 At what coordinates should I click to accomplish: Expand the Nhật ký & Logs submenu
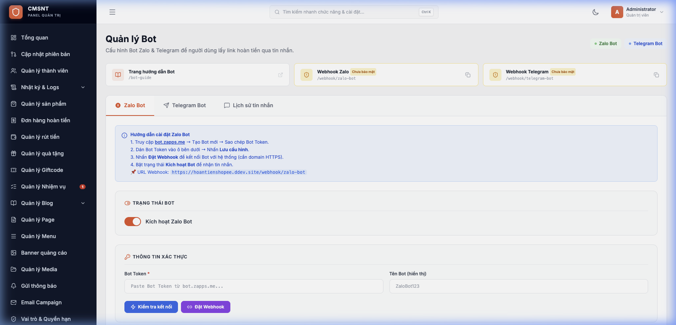(83, 87)
